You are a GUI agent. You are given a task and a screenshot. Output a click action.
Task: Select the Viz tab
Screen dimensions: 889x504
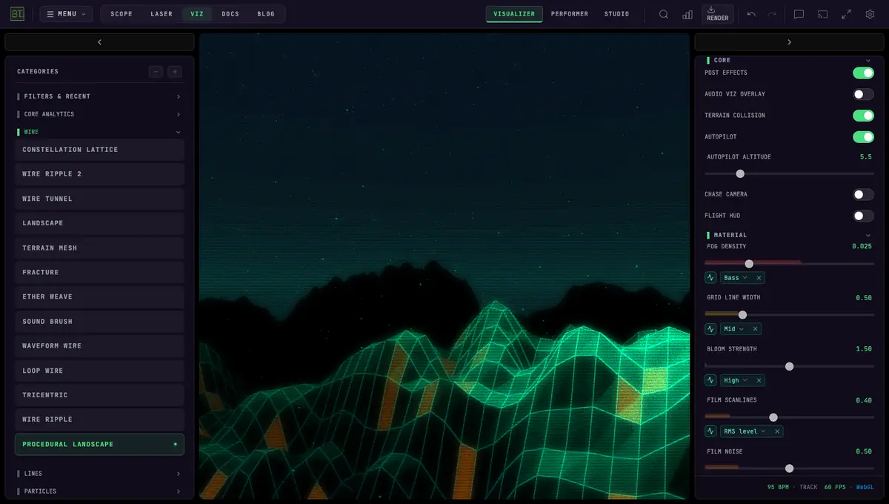click(197, 14)
